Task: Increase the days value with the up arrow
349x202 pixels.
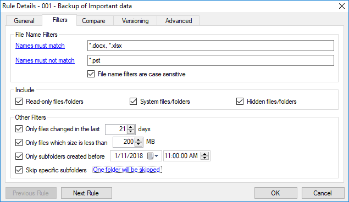Action: click(x=131, y=127)
